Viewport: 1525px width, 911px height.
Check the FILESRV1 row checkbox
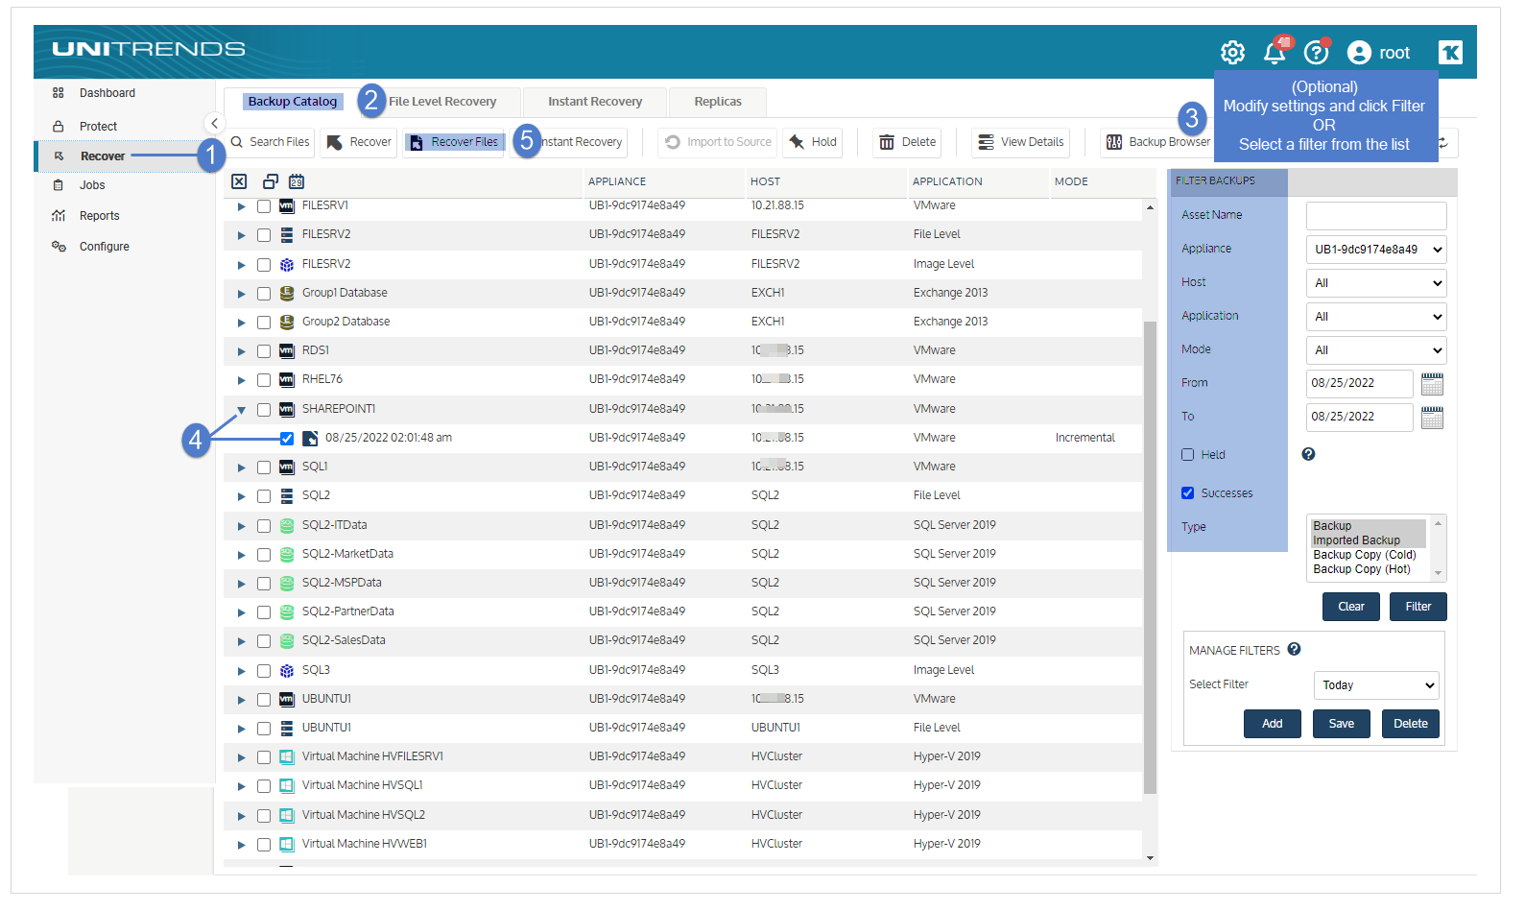(x=264, y=206)
